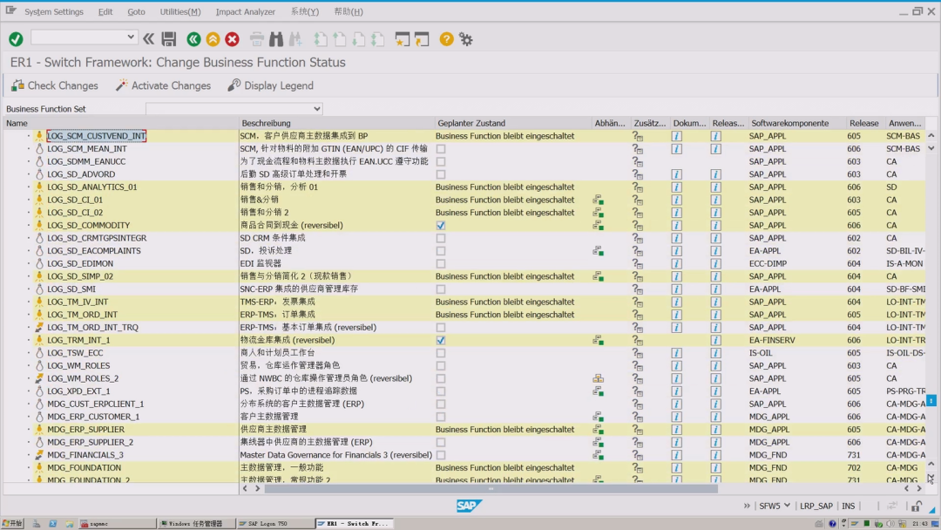Expand the LOG_TM_IV_INT tree node
Screen dimensions: 941x530
28,302
